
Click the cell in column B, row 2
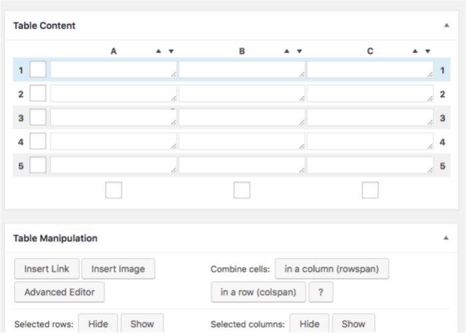(242, 94)
